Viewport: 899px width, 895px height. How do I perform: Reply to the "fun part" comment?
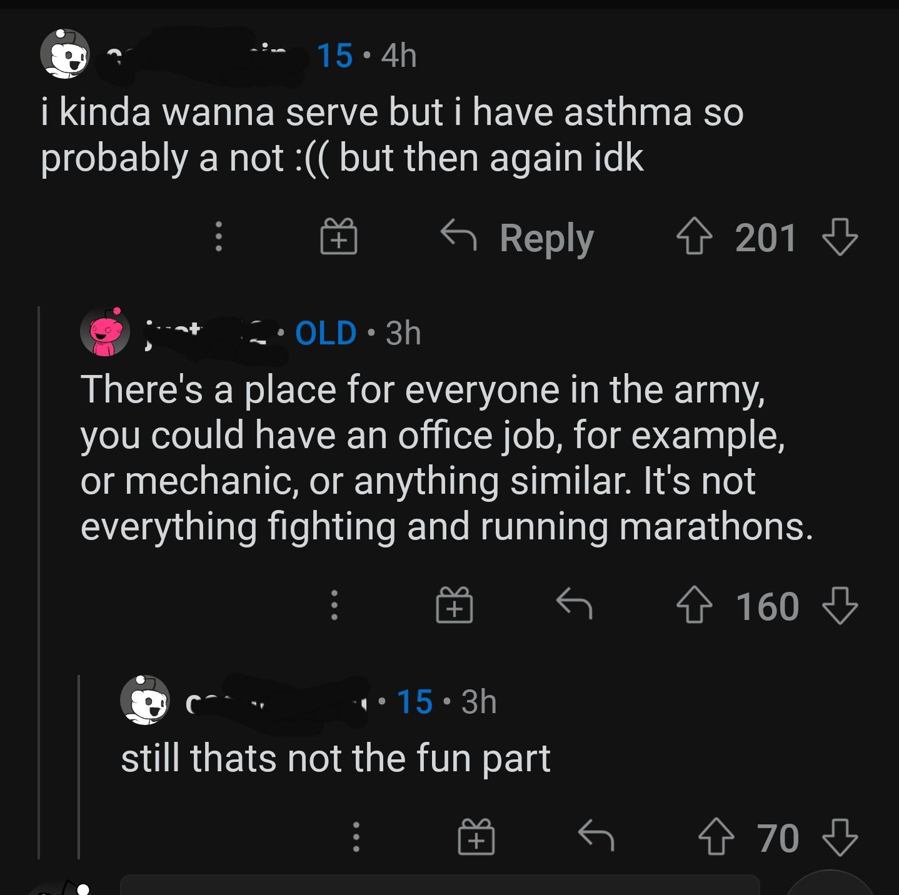596,836
